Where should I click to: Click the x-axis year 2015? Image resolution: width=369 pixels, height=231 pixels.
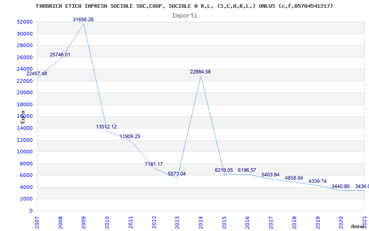click(x=224, y=223)
